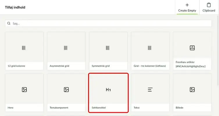Click the "Temakomponent" label
Viewport: 219px width, 116px height.
pos(59,108)
